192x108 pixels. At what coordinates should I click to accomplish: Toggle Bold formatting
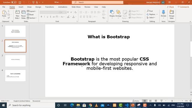(x=41, y=17)
